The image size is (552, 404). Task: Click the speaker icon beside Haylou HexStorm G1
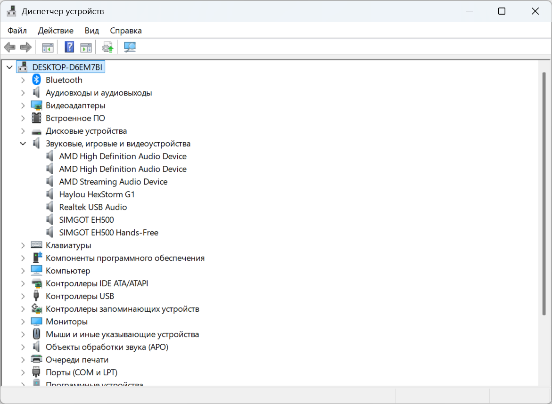point(49,194)
